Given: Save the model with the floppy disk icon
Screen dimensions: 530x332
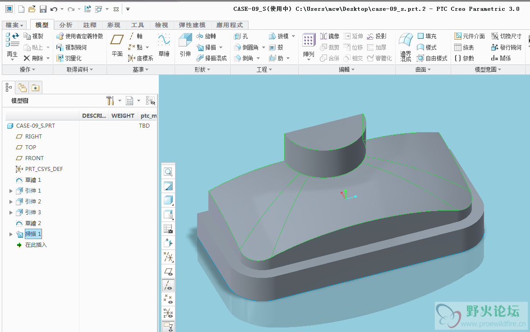Looking at the screenshot, I should (x=43, y=9).
